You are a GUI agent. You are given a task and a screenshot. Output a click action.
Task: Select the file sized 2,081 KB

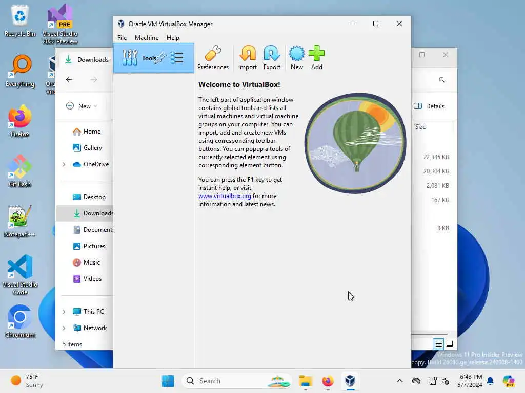(438, 186)
